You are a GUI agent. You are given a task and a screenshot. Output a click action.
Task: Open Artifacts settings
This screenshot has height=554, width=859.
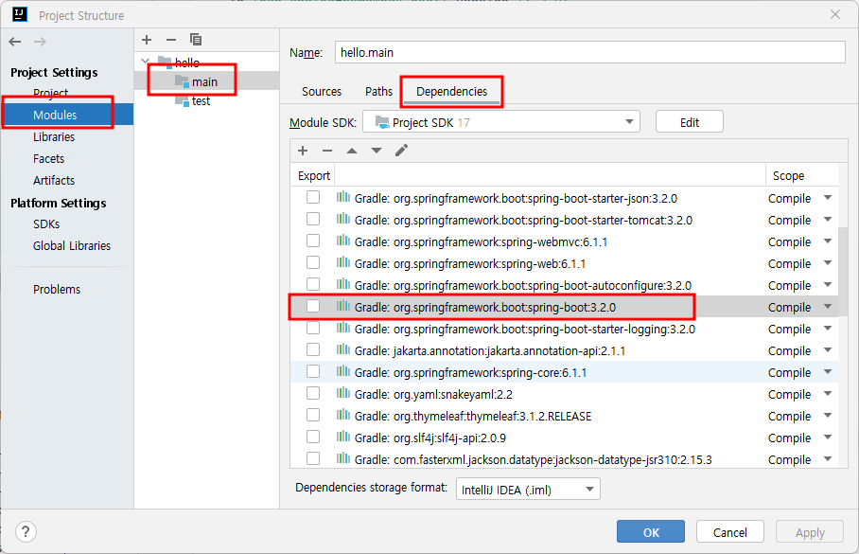click(54, 181)
